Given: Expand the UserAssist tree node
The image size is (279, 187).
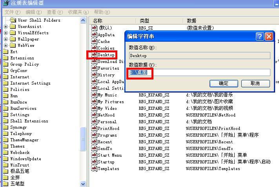Looking at the screenshot, I should (6, 27).
